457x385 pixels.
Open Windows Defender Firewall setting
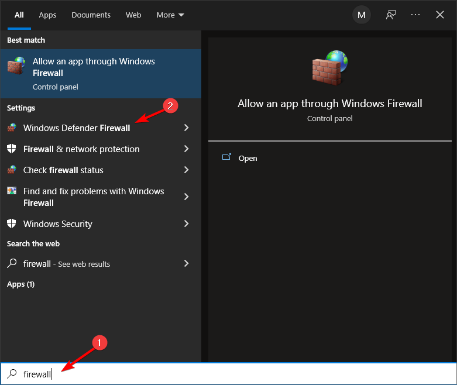point(101,128)
